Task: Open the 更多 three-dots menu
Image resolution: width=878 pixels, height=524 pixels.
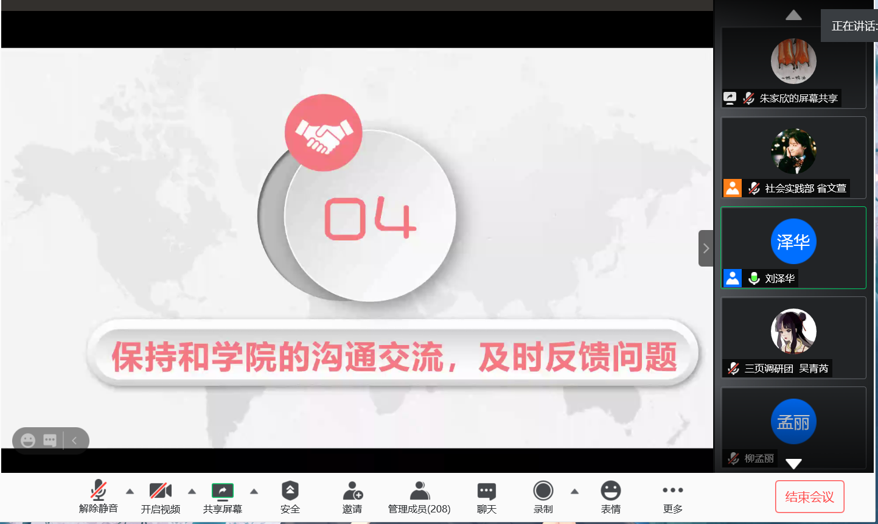Action: point(672,491)
